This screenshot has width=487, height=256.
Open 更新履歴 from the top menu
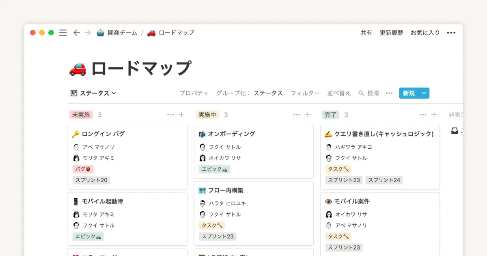click(x=391, y=33)
